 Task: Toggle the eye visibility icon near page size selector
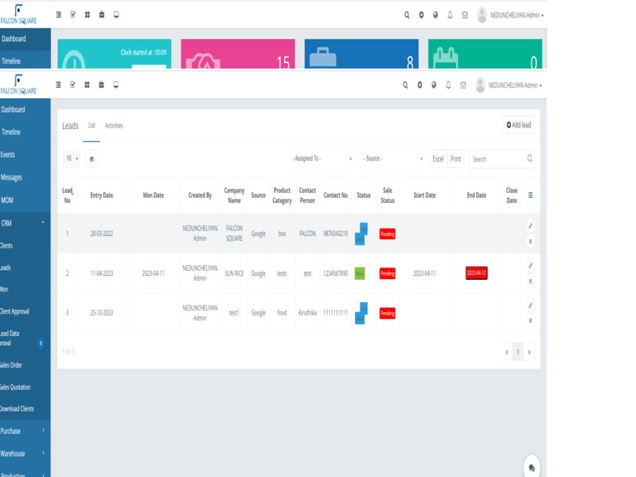pos(92,158)
